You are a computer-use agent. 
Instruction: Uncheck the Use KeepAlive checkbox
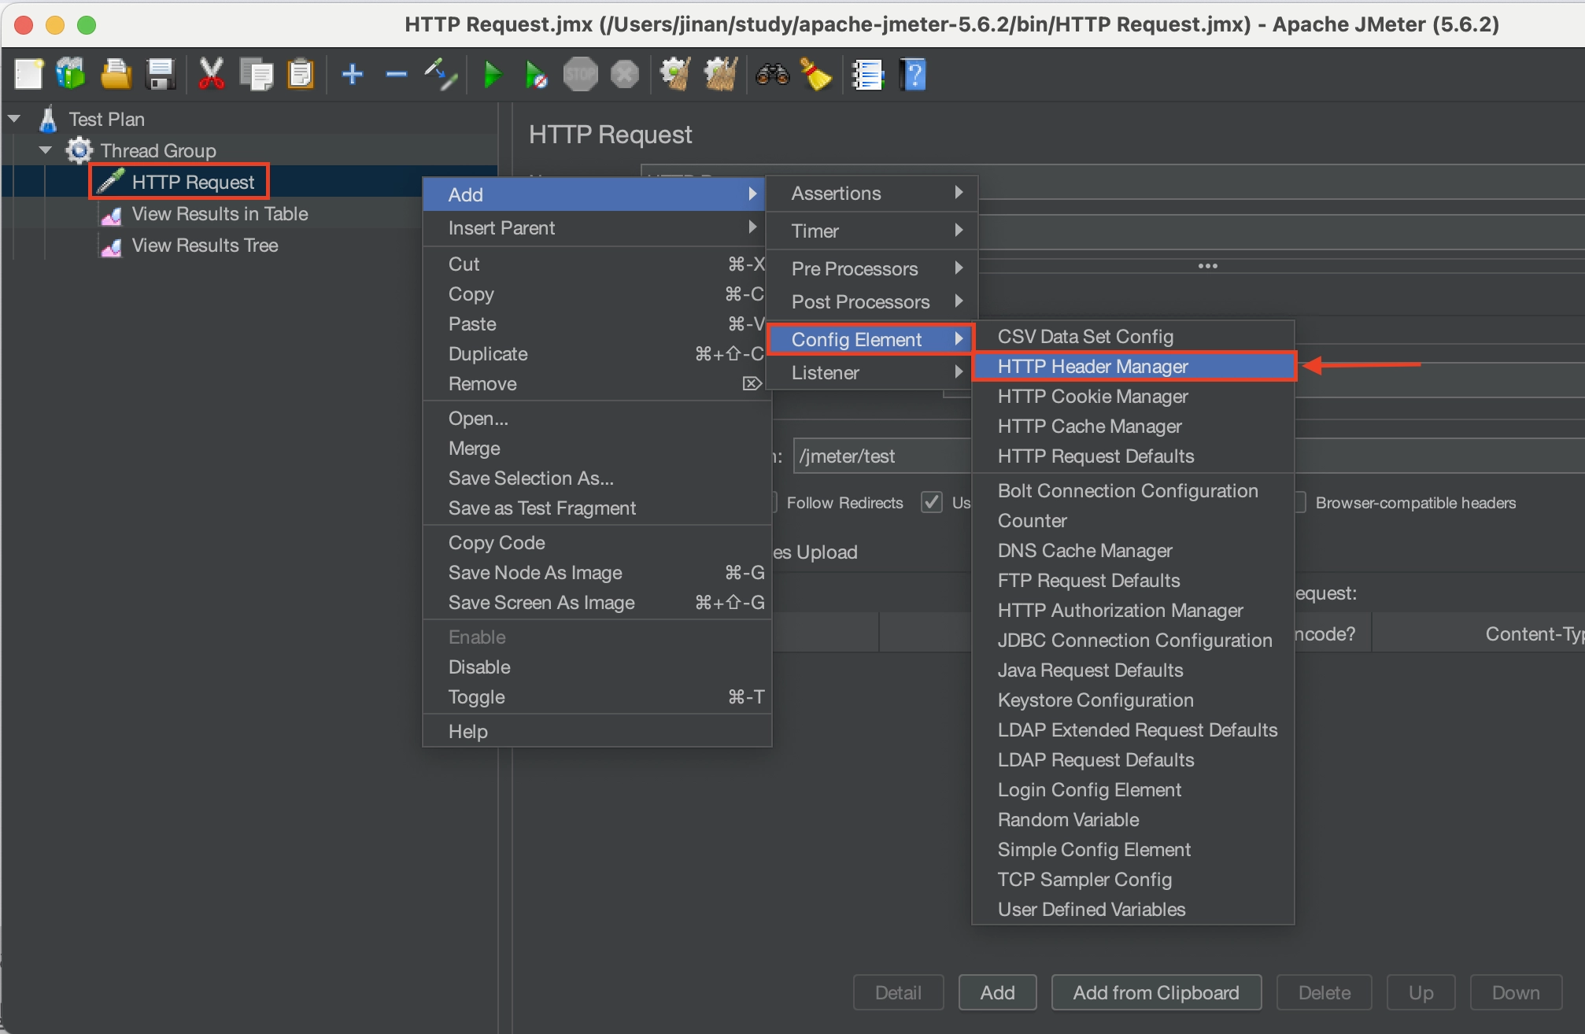(931, 502)
